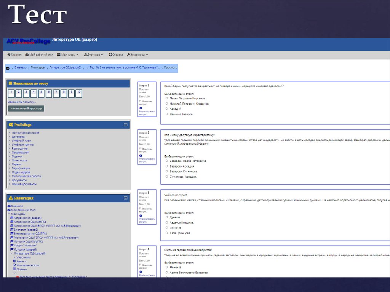The width and height of the screenshot is (390, 292).
Task: Click the flag icon to mark question 2
Action: pyautogui.click(x=141, y=149)
